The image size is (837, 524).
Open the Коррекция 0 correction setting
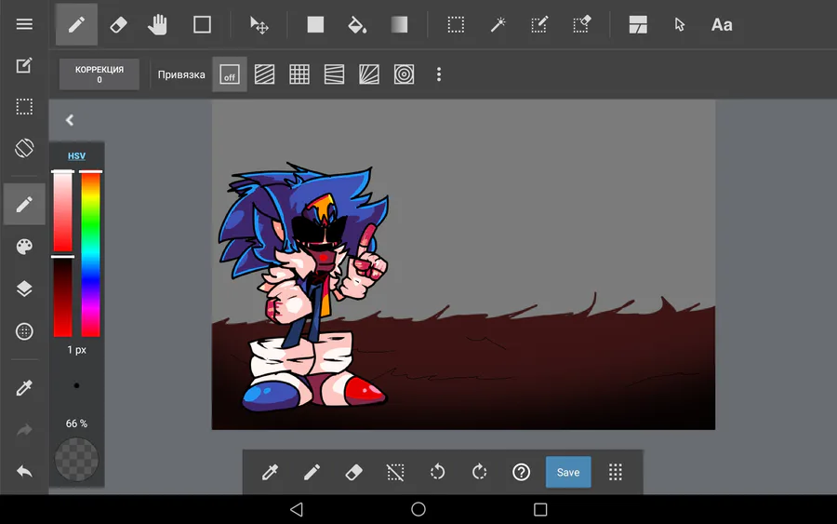click(x=100, y=74)
